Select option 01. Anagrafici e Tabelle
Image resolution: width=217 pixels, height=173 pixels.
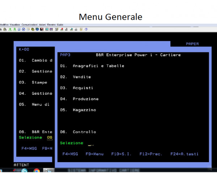(x=92, y=66)
